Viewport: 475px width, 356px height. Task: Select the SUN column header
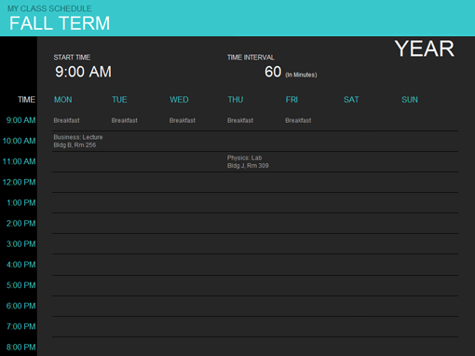[410, 100]
